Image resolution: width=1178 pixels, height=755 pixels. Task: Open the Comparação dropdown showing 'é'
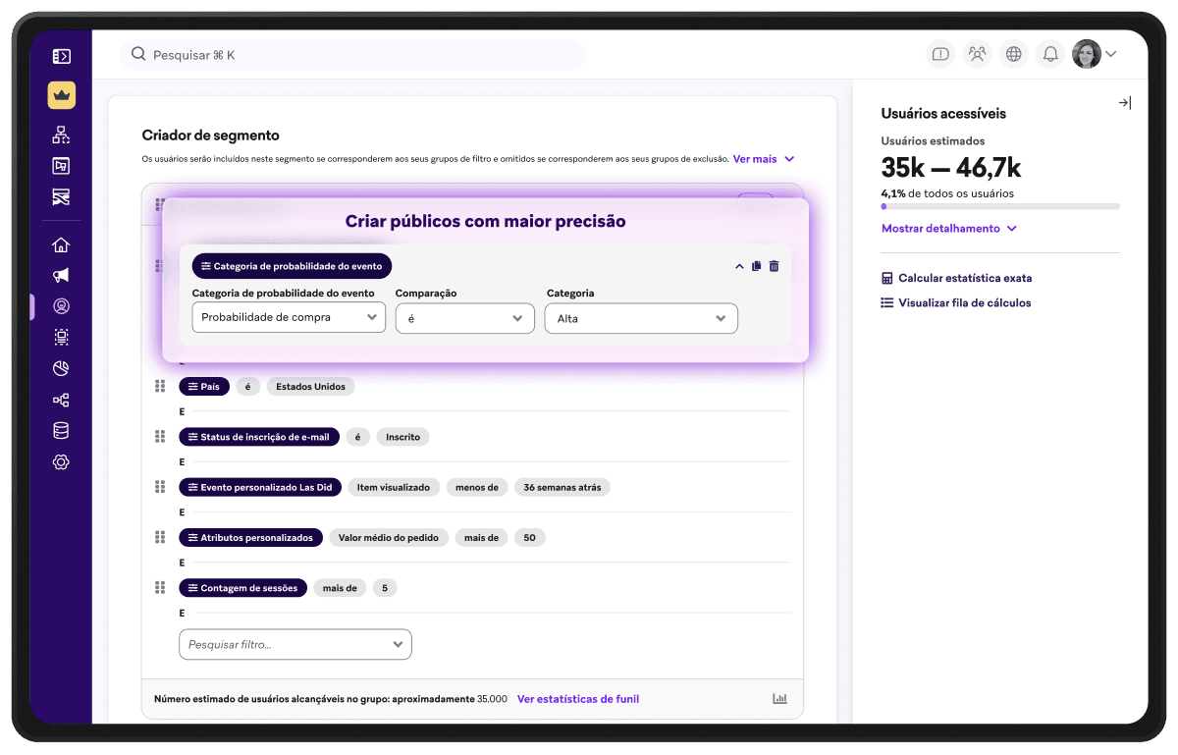464,318
